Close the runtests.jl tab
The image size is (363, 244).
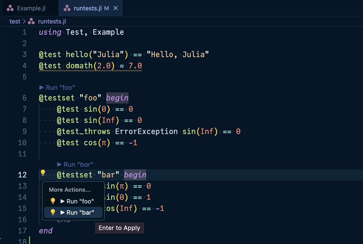(x=115, y=8)
